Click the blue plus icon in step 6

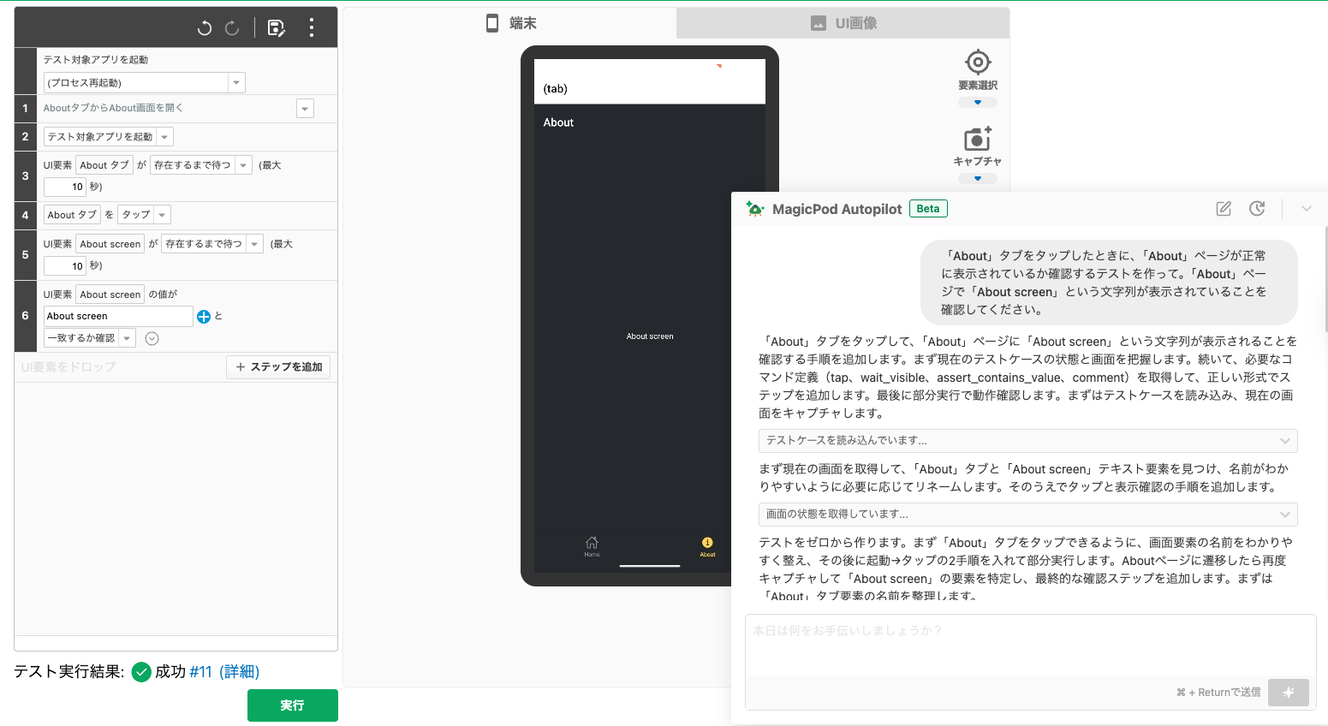(x=204, y=317)
